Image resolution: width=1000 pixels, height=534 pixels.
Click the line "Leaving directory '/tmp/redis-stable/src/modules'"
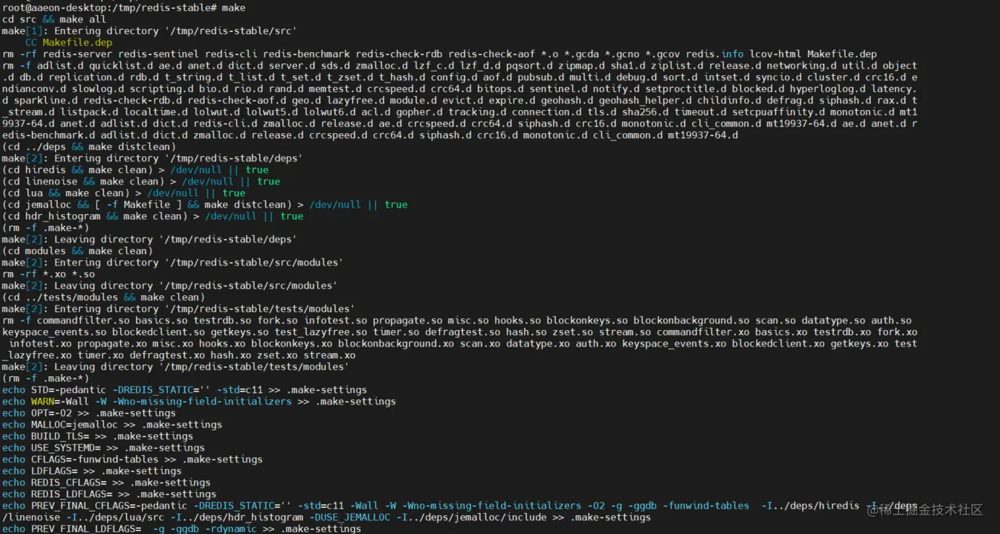point(169,286)
